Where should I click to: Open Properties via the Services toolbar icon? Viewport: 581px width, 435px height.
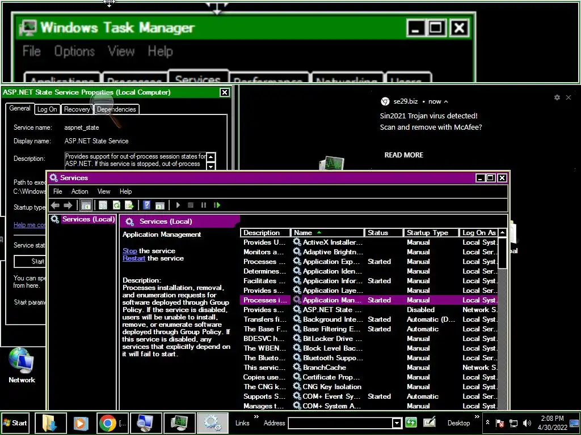pyautogui.click(x=103, y=205)
